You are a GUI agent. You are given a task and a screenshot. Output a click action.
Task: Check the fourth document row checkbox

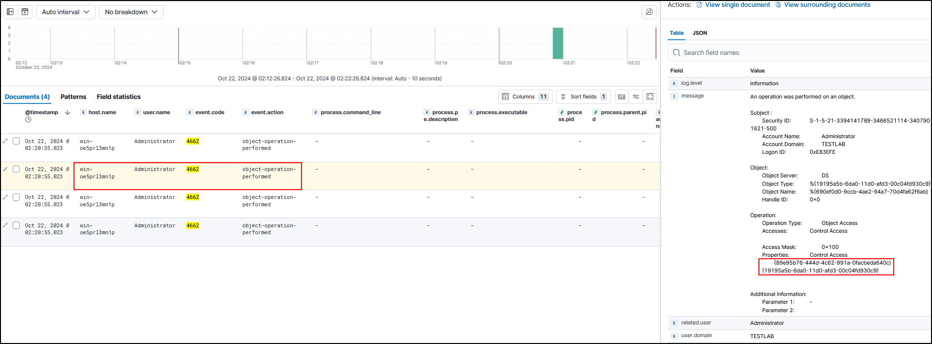[16, 225]
